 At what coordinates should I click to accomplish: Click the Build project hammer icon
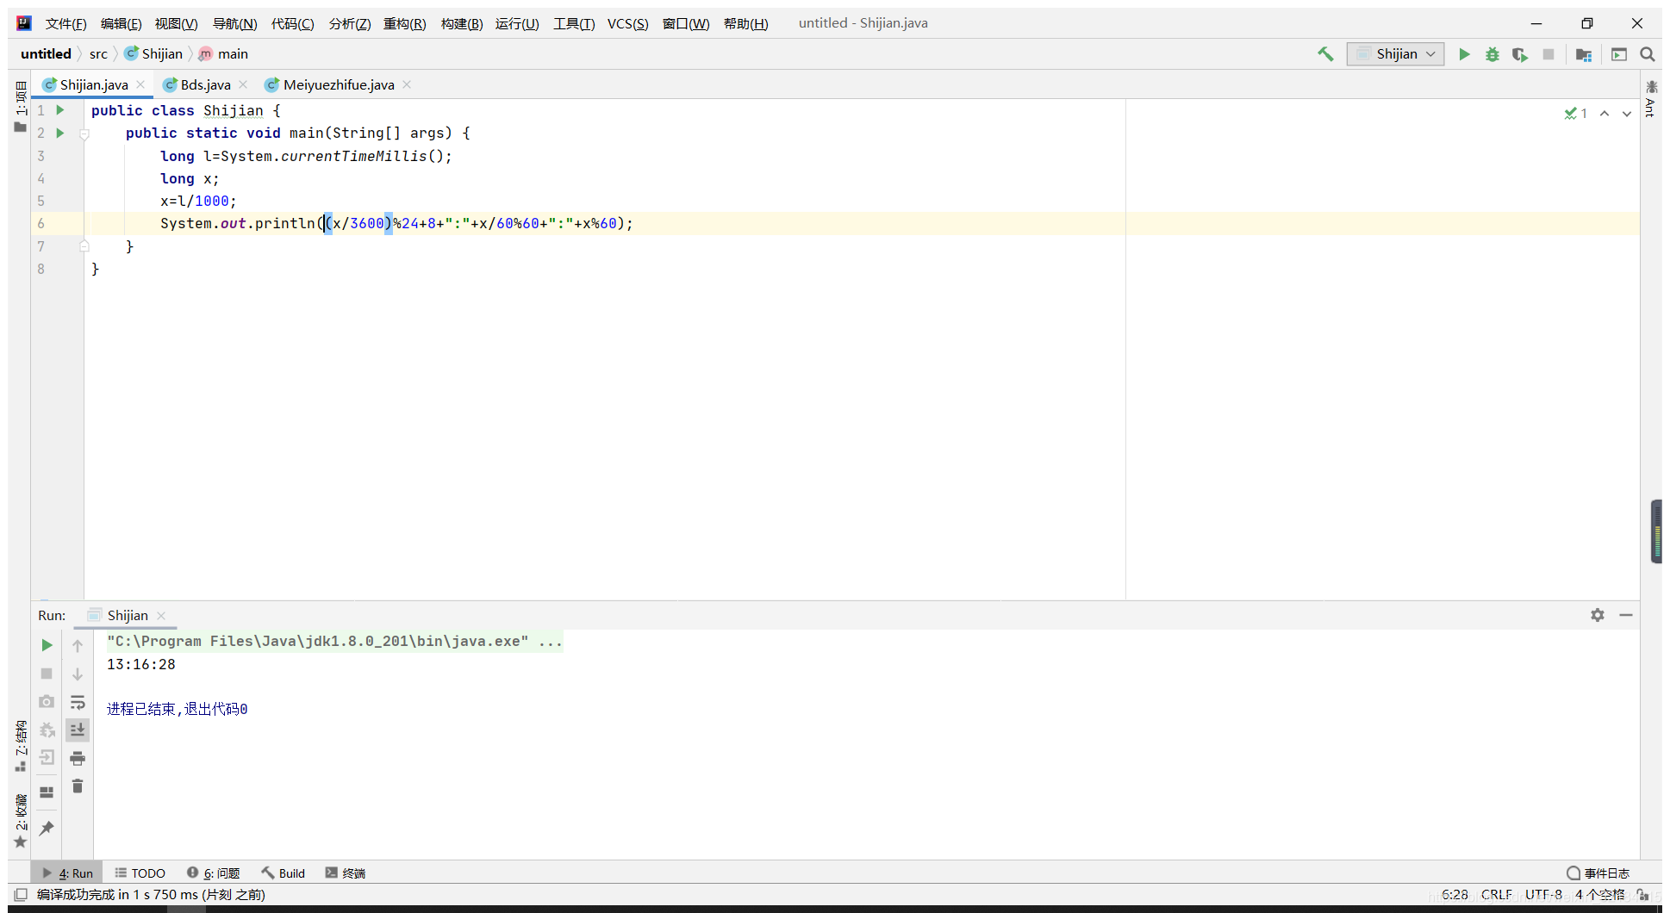1325,54
